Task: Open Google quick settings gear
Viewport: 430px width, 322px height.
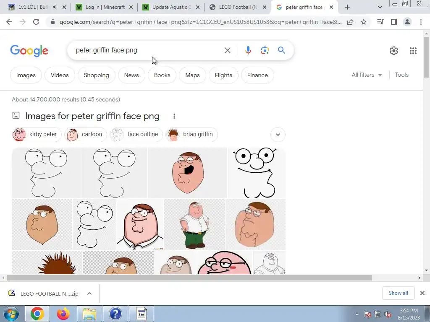Action: click(x=394, y=51)
